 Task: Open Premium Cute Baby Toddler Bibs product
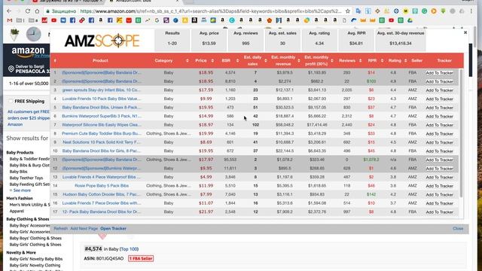(102, 134)
